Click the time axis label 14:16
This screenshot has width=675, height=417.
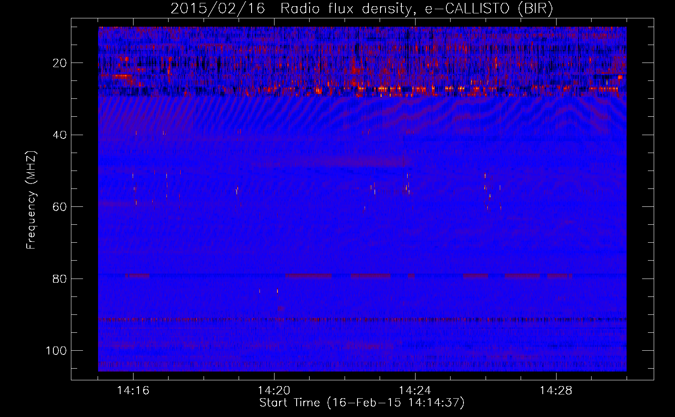point(133,391)
